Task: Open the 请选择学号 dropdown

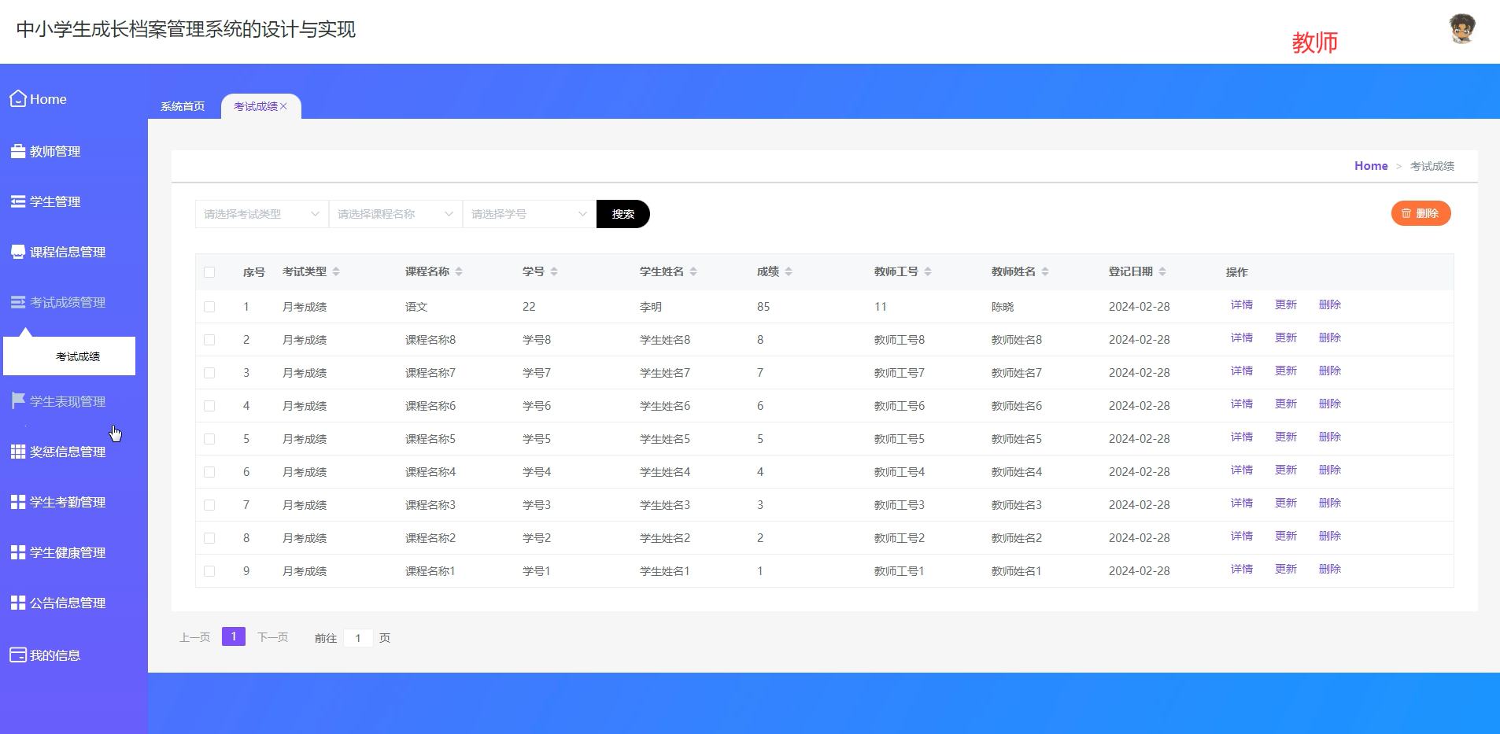Action: click(x=530, y=214)
